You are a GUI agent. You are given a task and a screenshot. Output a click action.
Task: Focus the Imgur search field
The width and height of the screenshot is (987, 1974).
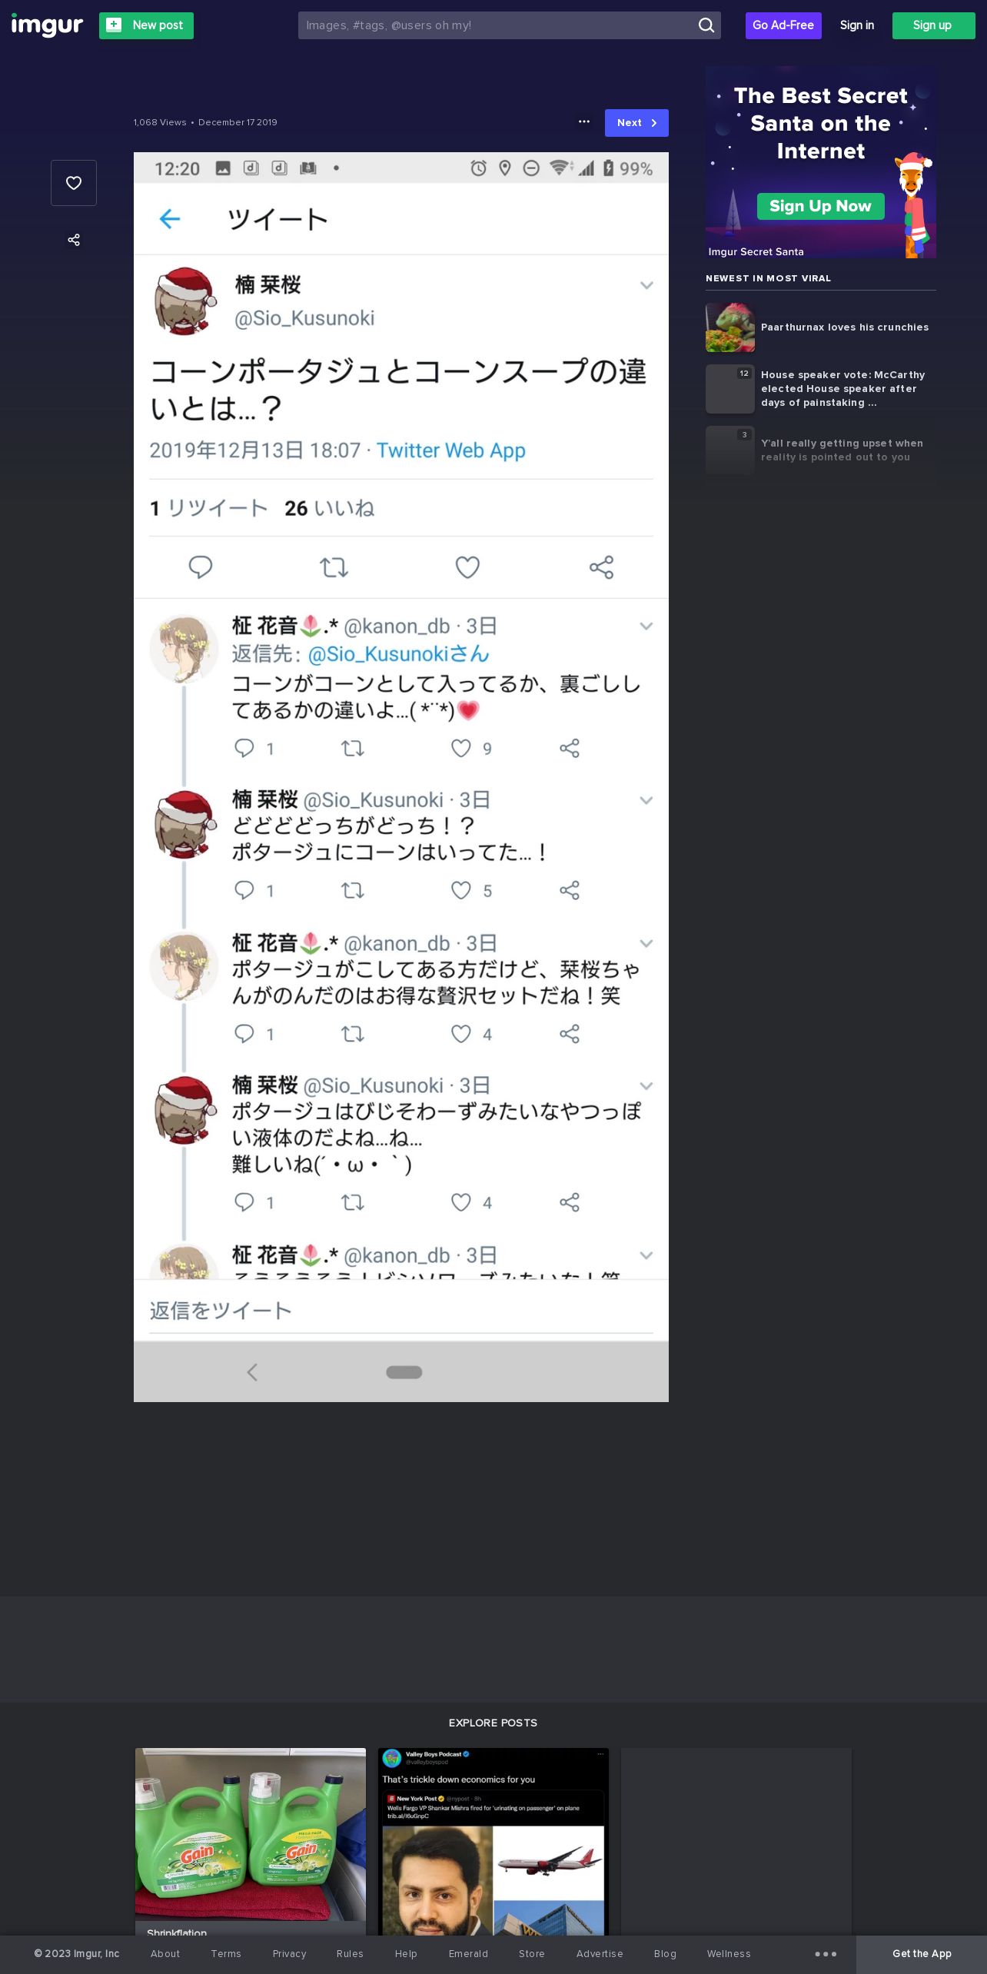point(496,25)
